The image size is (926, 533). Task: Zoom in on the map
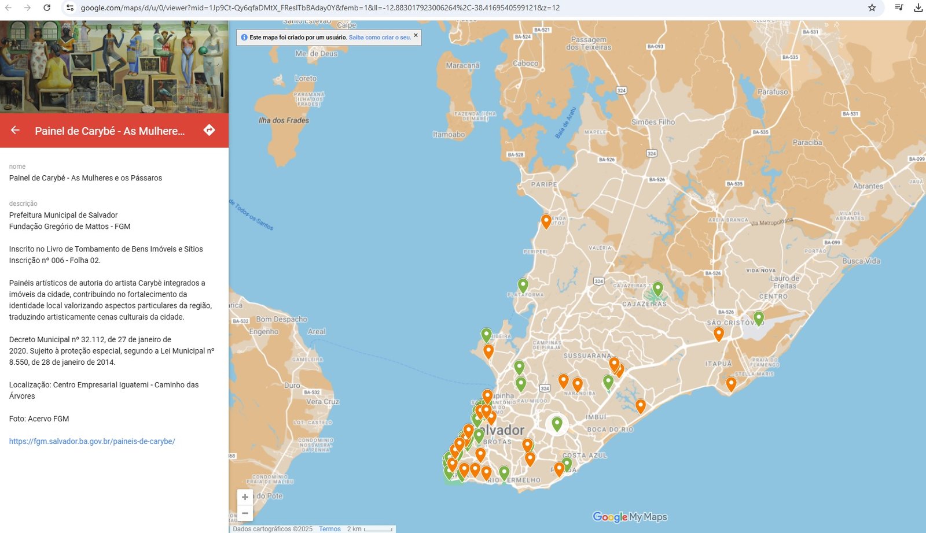(245, 497)
